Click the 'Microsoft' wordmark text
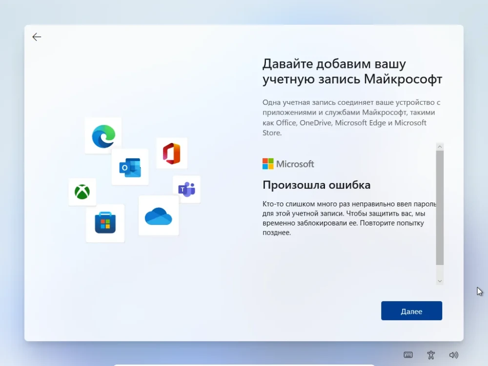The image size is (488, 366). 295,164
